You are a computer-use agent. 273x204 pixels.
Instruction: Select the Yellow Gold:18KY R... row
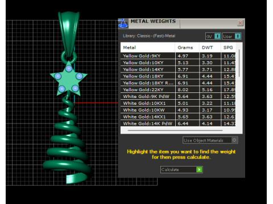pyautogui.click(x=178, y=83)
